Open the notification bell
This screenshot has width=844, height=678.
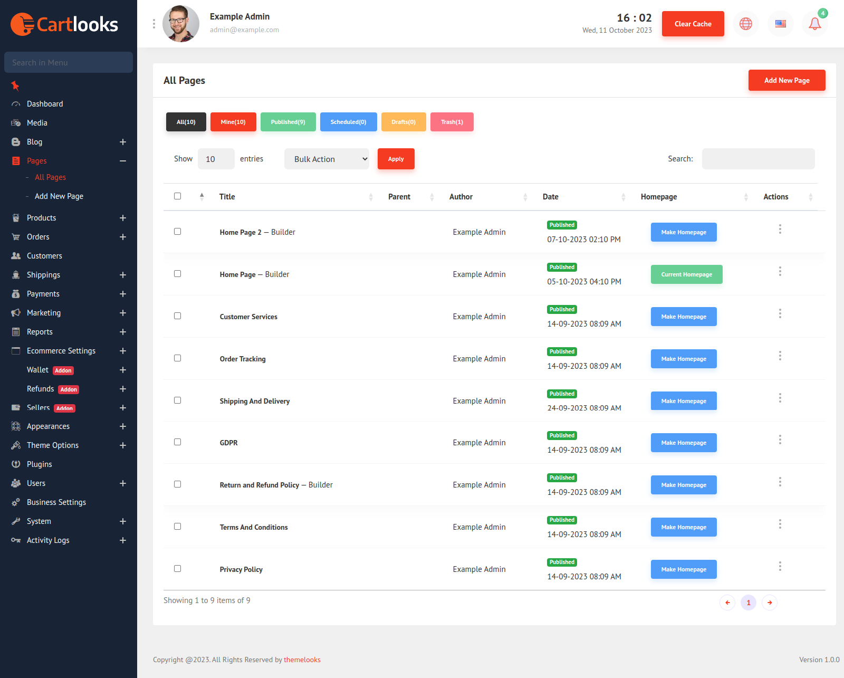pyautogui.click(x=814, y=23)
